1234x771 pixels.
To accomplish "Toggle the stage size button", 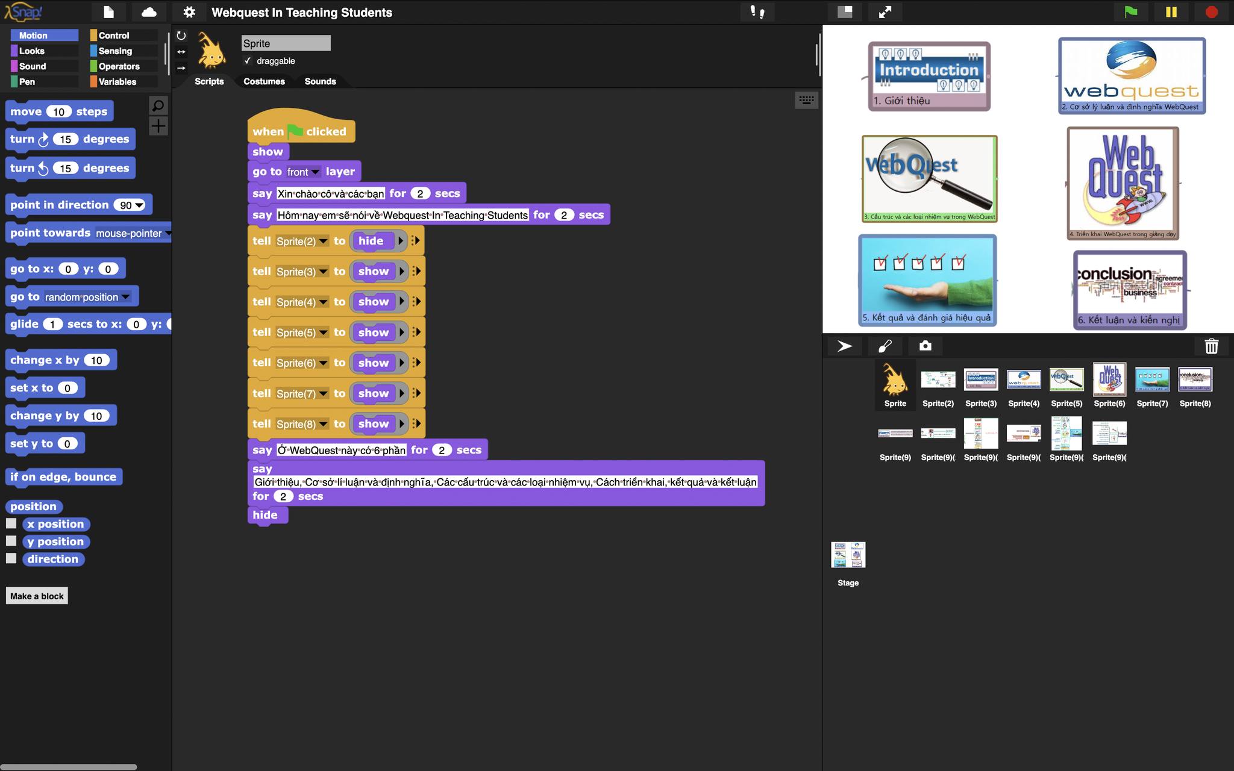I will [x=845, y=12].
